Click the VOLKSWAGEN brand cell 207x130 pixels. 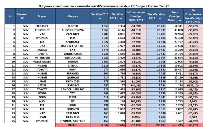pos(42,62)
